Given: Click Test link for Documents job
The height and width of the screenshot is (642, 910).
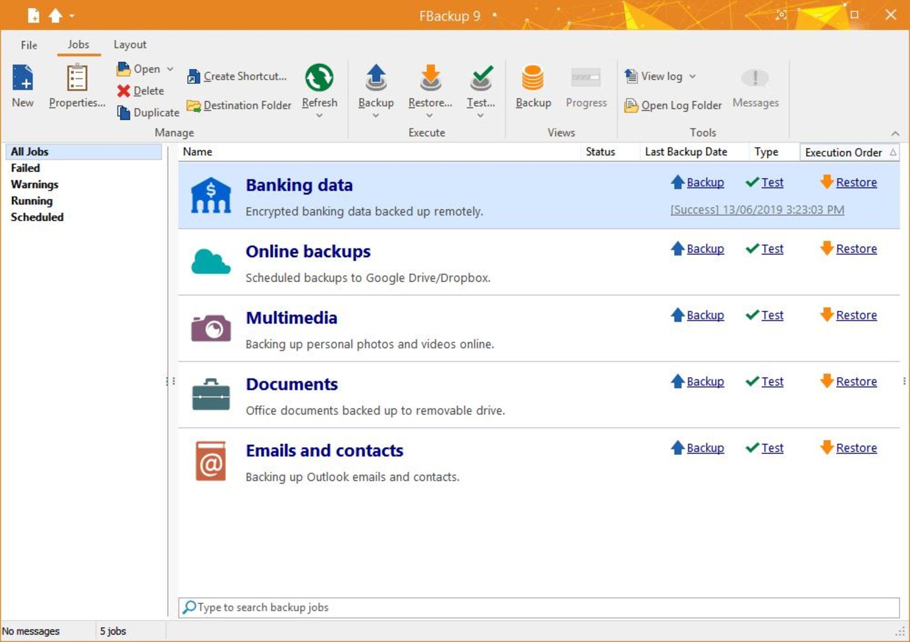Looking at the screenshot, I should (772, 382).
